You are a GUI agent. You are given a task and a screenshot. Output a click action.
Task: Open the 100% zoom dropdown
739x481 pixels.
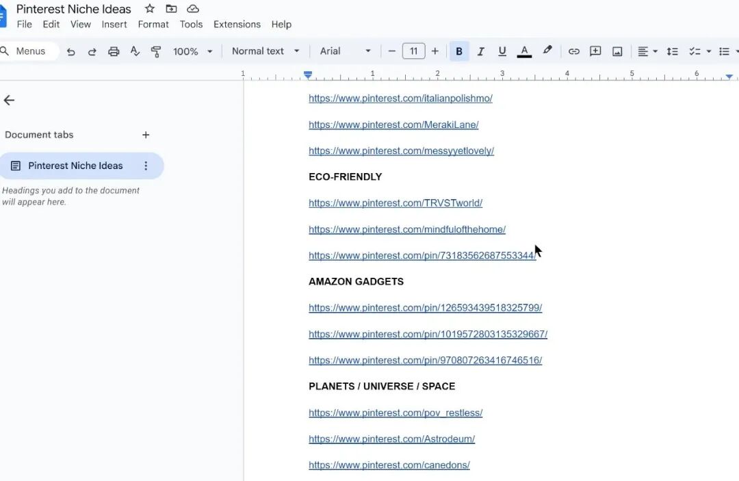(193, 51)
